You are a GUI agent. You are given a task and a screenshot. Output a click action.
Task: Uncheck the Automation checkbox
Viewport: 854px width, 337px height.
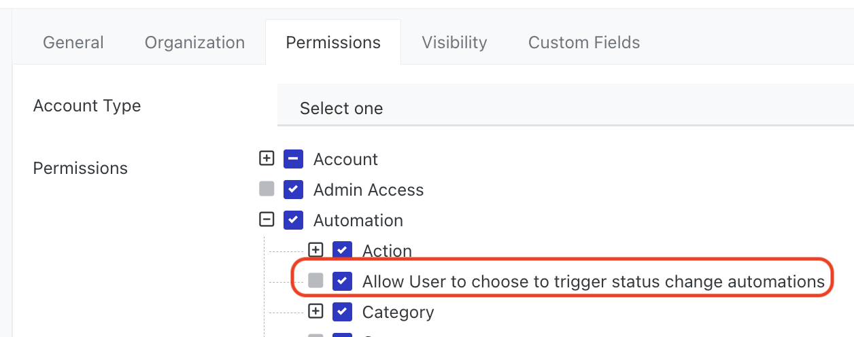[x=293, y=220]
